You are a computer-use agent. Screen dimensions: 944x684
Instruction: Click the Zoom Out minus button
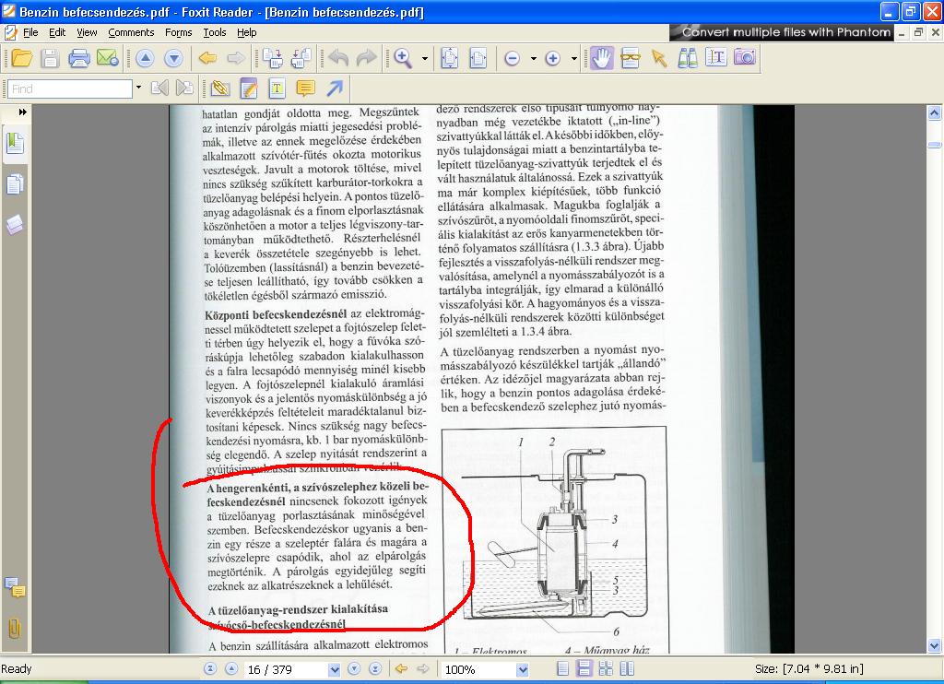click(x=513, y=58)
